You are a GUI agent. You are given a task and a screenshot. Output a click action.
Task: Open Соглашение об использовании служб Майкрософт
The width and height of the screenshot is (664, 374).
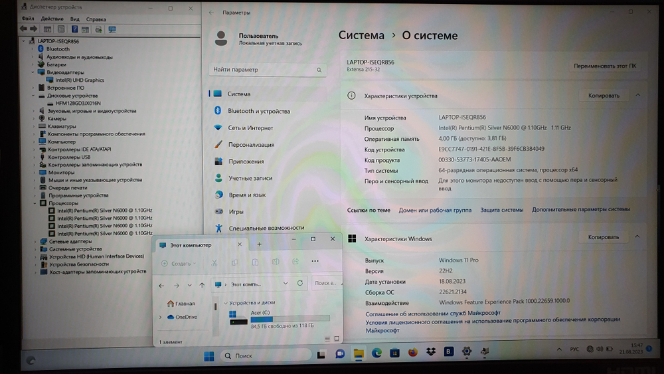pos(433,314)
